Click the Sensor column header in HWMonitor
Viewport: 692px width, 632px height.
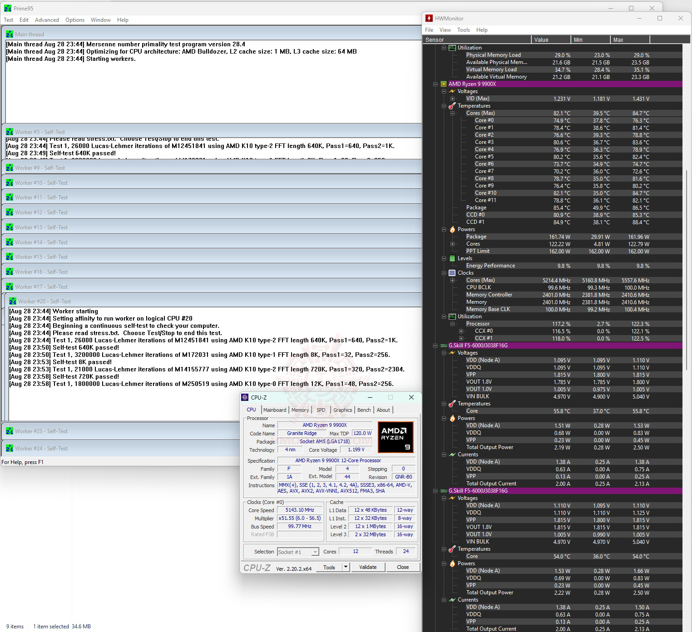477,40
